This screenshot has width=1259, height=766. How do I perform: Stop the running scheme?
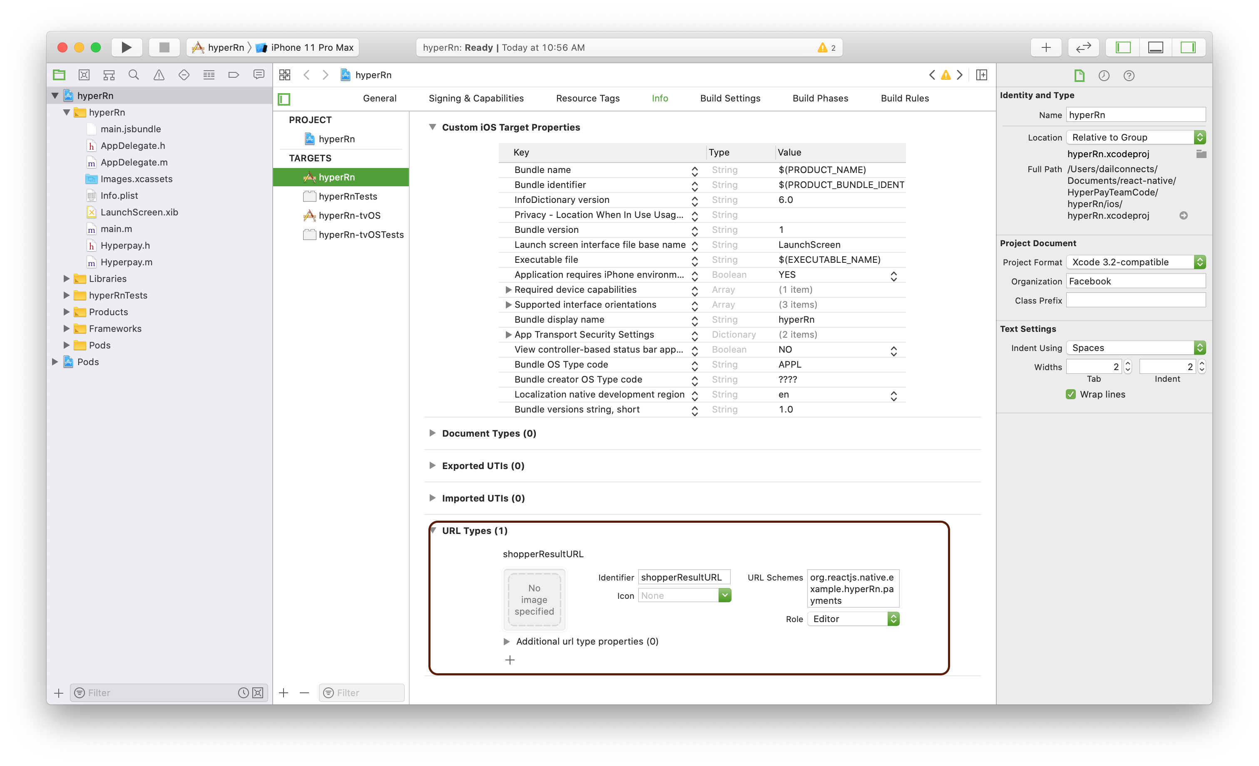[x=164, y=47]
